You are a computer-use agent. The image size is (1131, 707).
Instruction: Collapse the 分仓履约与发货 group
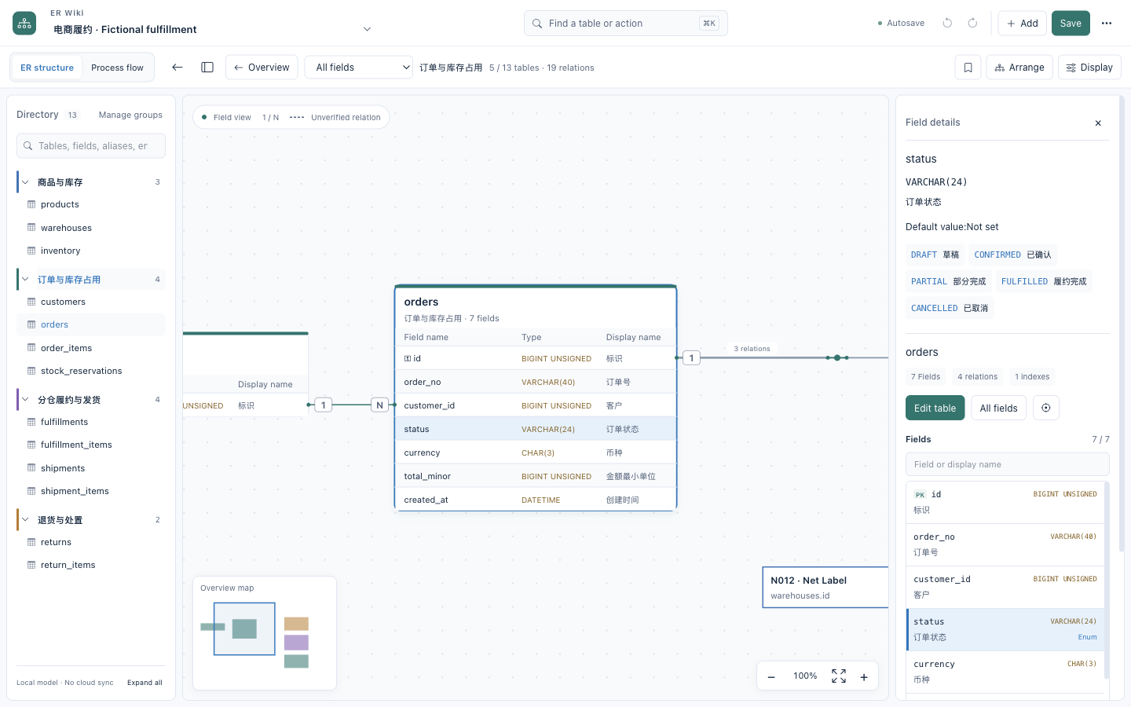tap(25, 400)
